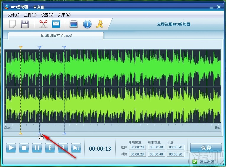226x167 pixels.
Task: Click the orange playhead marker at bottom
Action: click(x=20, y=134)
